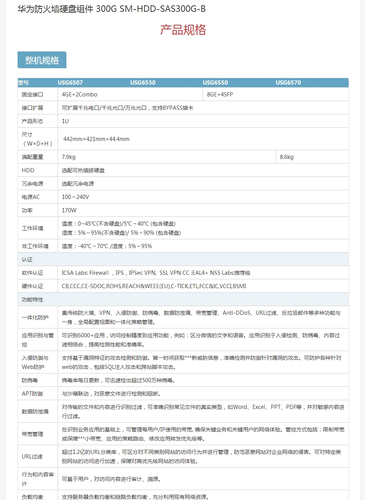Click the working humidity line 5%～95%(不含硬盘)
Image resolution: width=365 pixels, height=500 pixels.
[121, 233]
